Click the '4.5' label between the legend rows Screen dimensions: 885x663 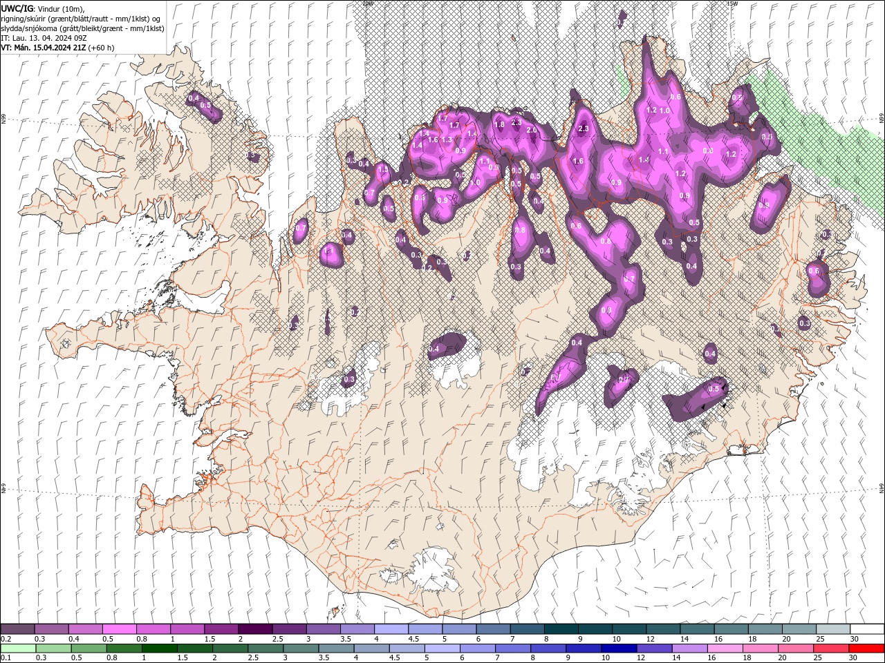413,639
